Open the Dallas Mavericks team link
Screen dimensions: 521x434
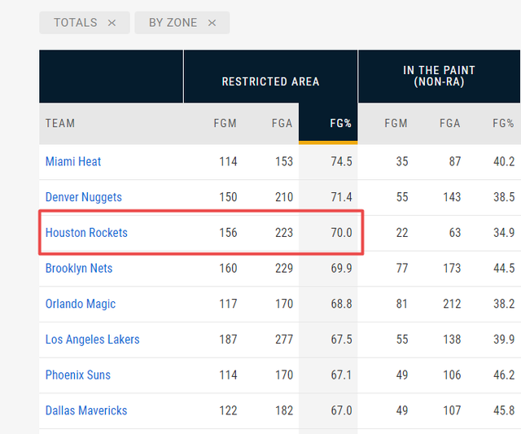(x=86, y=410)
